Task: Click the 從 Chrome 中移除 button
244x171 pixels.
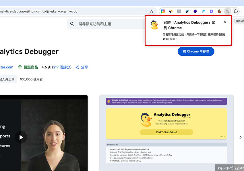Action: click(196, 51)
